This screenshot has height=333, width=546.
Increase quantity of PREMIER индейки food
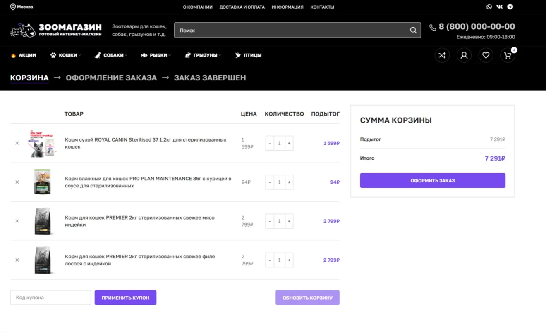coord(289,221)
